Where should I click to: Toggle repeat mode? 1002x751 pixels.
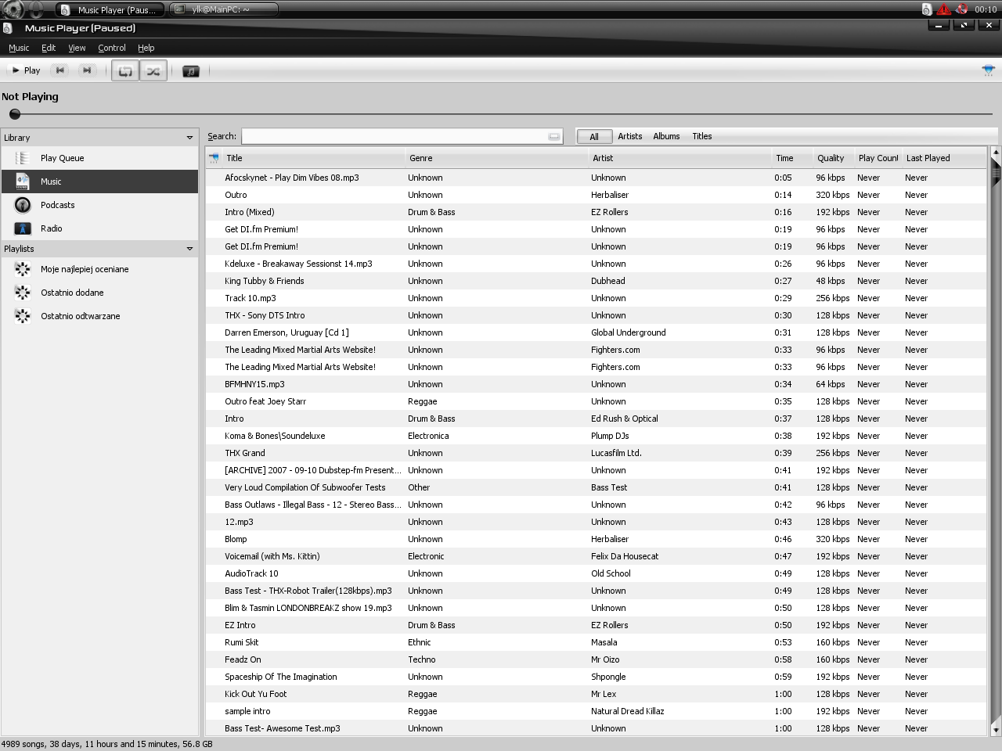click(x=125, y=71)
